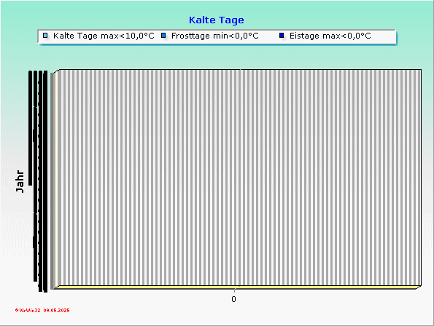Click the gray left wall of the 3D chart
Image resolution: width=434 pixels, height=326 pixels.
point(53,180)
